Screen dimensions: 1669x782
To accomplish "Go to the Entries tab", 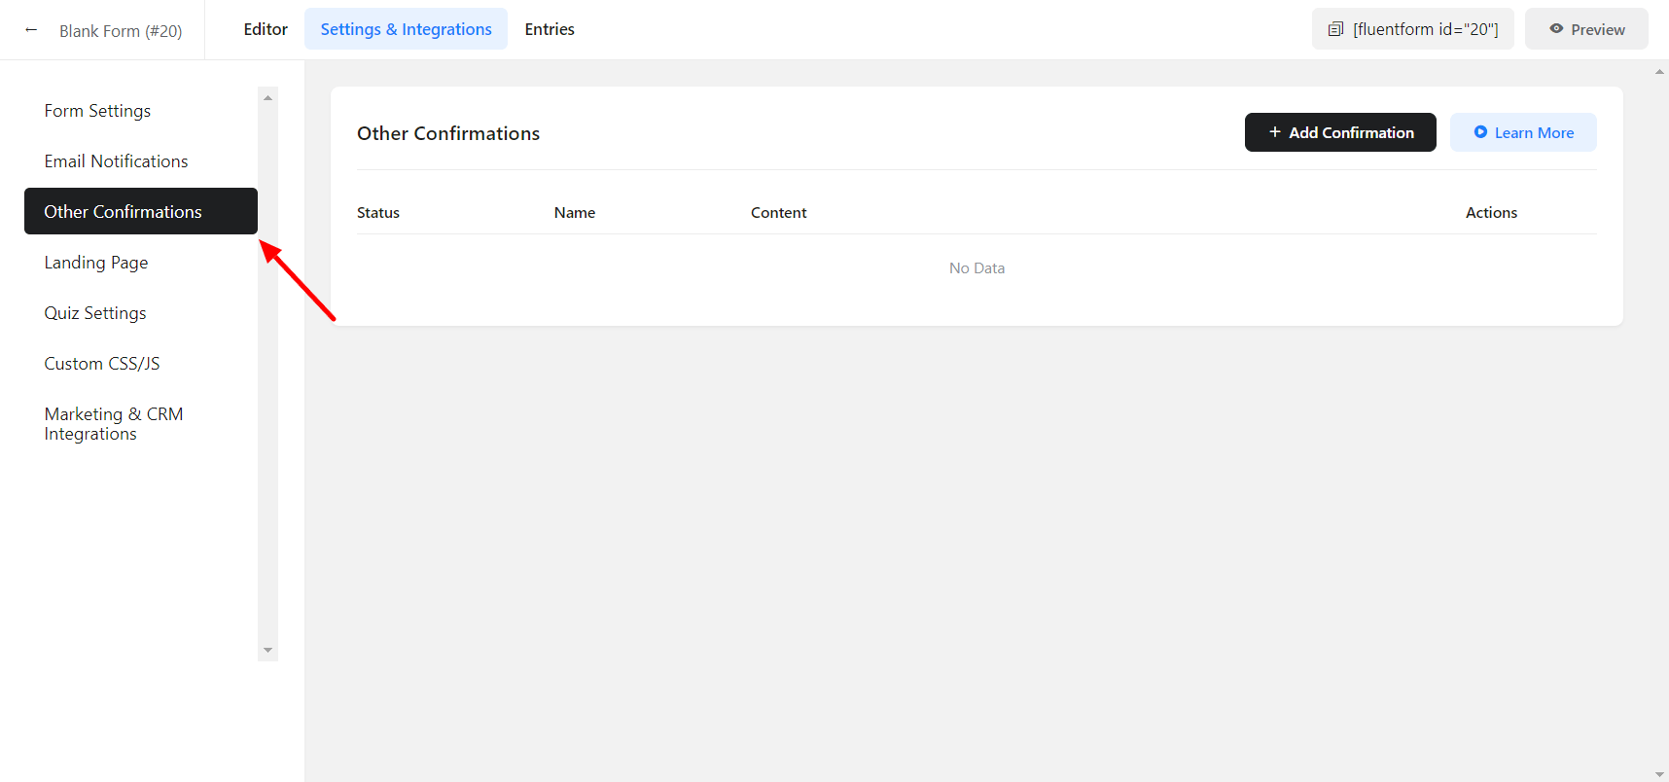I will pos(550,29).
